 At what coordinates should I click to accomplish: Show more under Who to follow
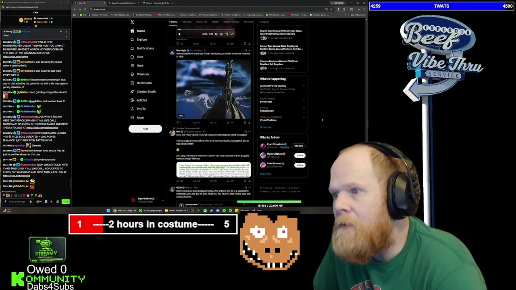coord(266,174)
